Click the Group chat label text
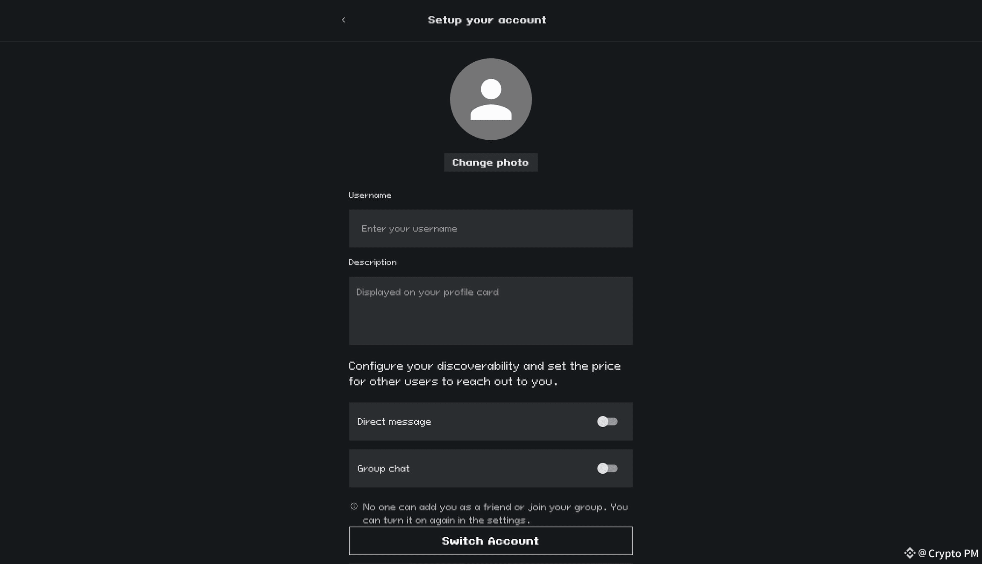This screenshot has height=564, width=982. tap(383, 469)
